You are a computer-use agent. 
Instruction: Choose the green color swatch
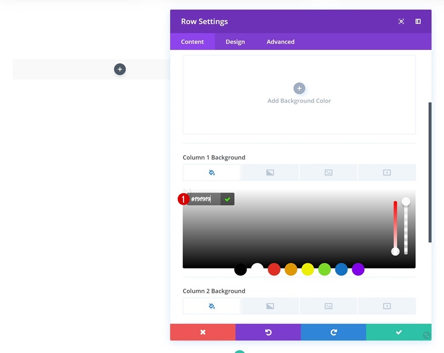(x=324, y=269)
